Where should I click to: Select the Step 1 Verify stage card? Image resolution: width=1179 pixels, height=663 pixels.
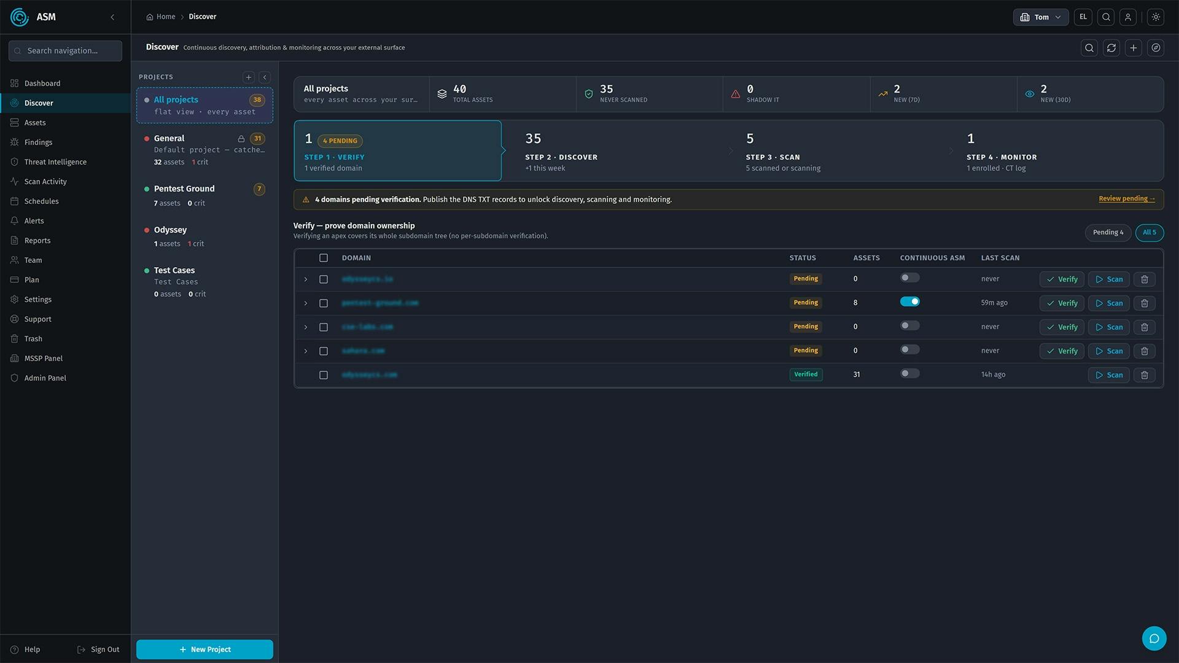[x=398, y=151]
